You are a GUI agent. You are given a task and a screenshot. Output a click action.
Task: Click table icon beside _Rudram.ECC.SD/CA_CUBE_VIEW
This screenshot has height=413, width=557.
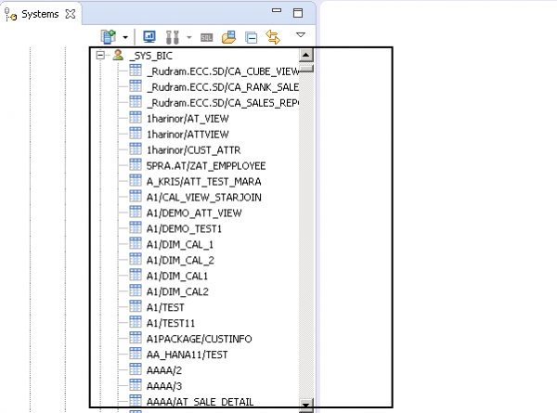coord(136,71)
